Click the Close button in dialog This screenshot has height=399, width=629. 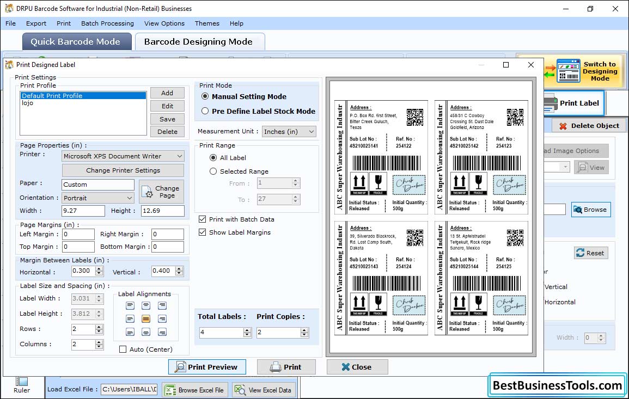click(x=357, y=367)
